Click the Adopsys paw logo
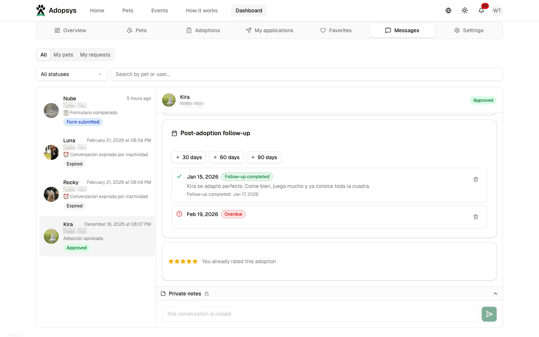Image resolution: width=539 pixels, height=337 pixels. [x=41, y=10]
